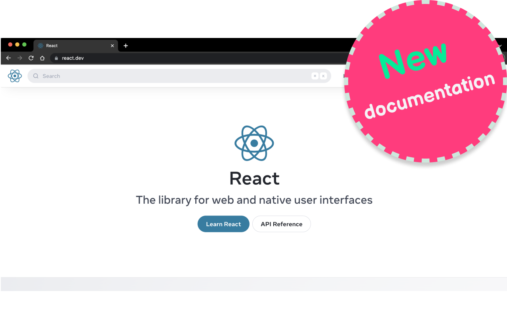Screen dimensions: 507x329
Task: Click the lock icon beside react.dev
Action: [x=56, y=58]
